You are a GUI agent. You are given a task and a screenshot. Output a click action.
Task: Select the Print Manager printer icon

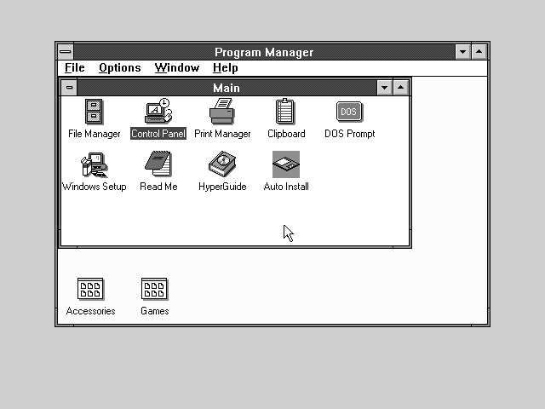(x=222, y=112)
